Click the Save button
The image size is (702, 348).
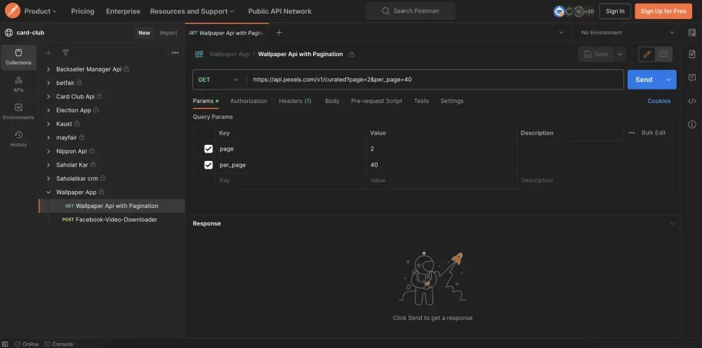click(x=596, y=54)
